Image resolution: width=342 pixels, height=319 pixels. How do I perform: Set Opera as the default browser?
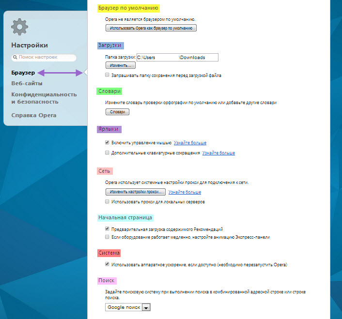151,28
